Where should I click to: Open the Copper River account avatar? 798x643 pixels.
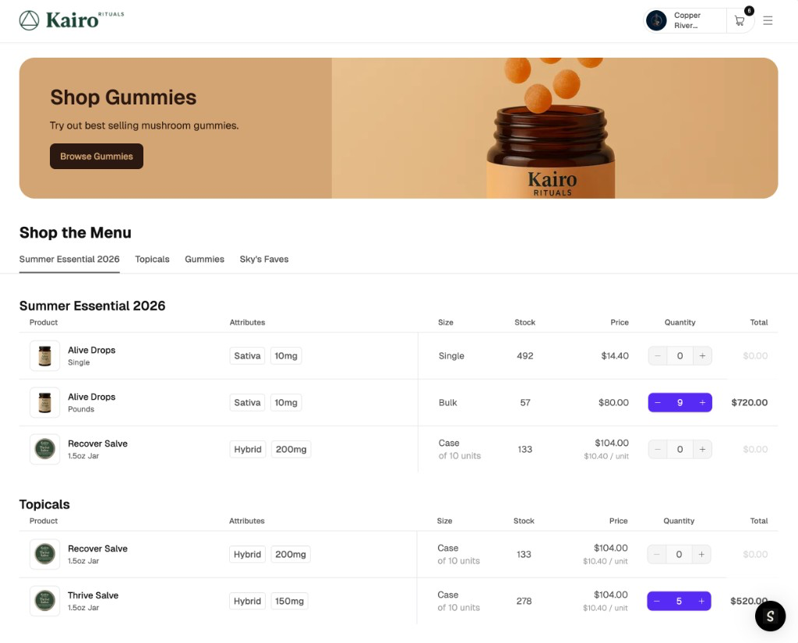tap(656, 21)
